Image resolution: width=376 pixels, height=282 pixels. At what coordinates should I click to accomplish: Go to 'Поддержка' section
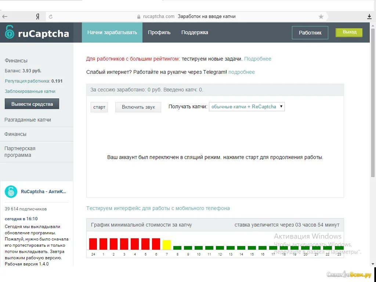click(195, 32)
